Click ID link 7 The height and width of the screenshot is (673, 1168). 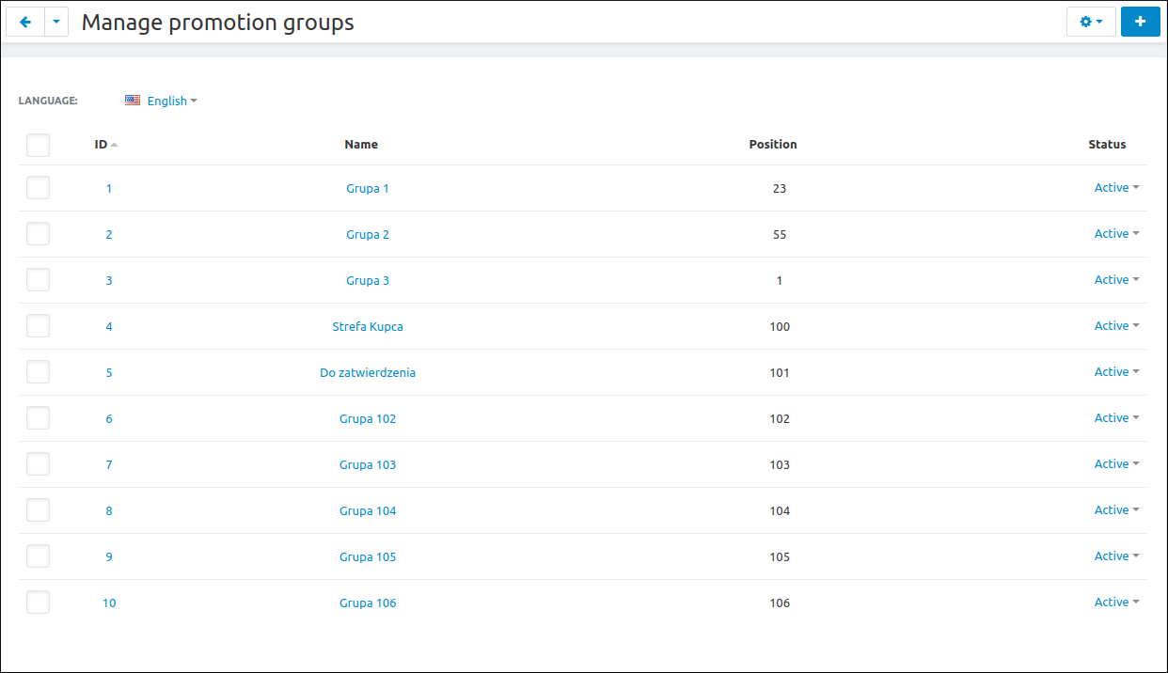click(109, 464)
